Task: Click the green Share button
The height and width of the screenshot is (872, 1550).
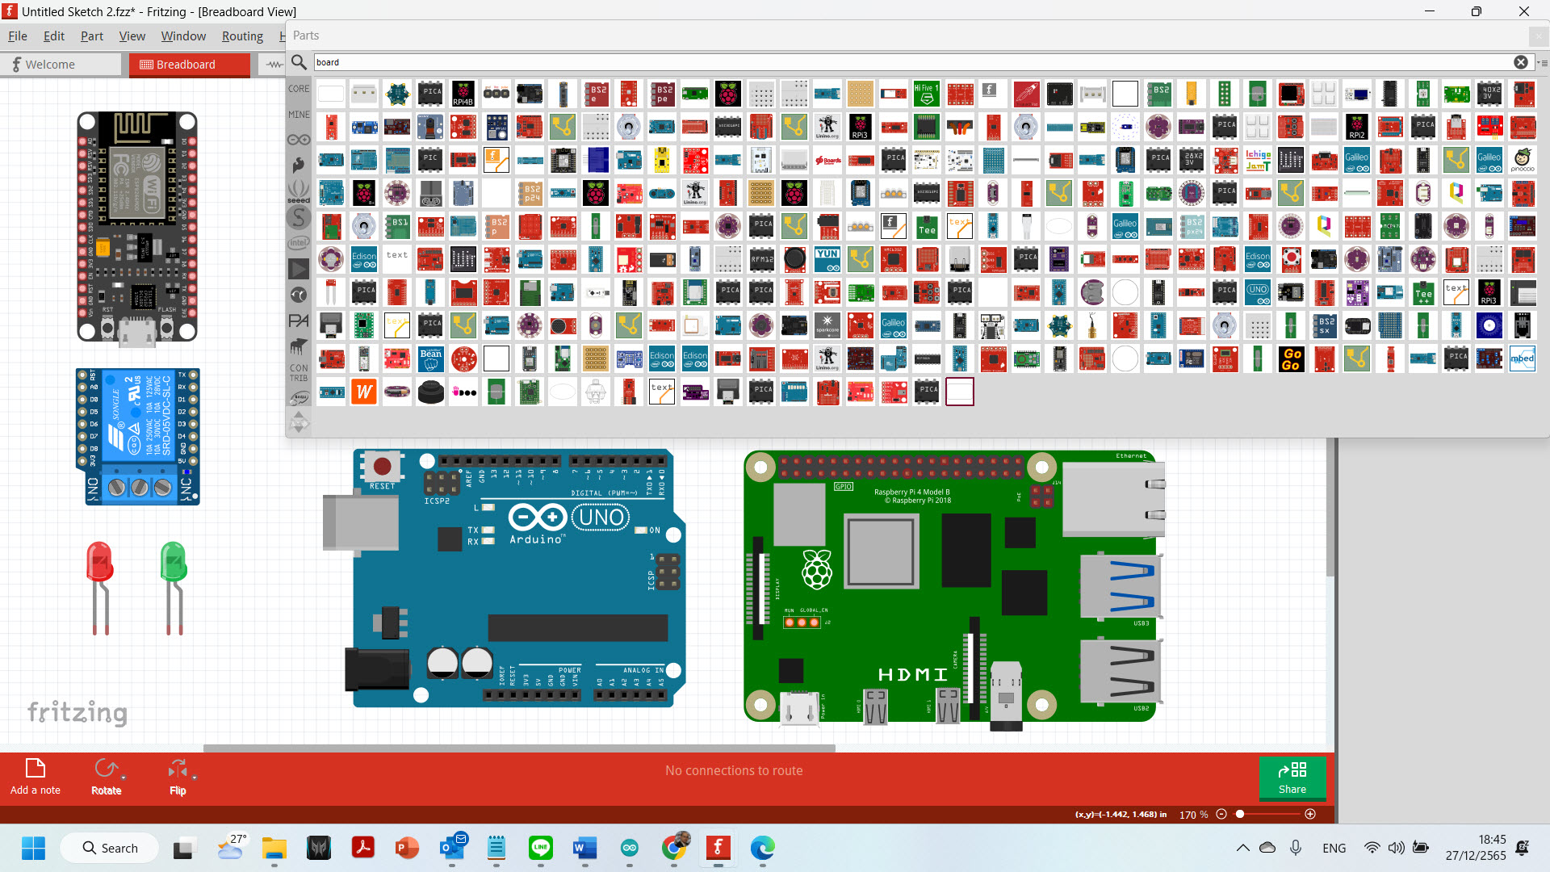Action: [x=1292, y=778]
